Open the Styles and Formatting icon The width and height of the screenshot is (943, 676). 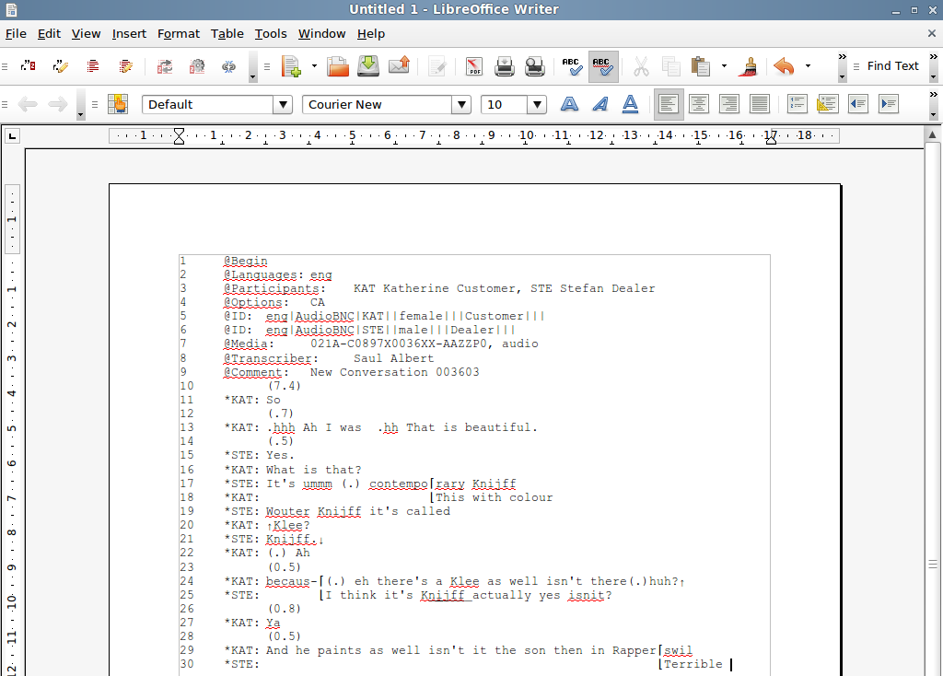[x=118, y=104]
